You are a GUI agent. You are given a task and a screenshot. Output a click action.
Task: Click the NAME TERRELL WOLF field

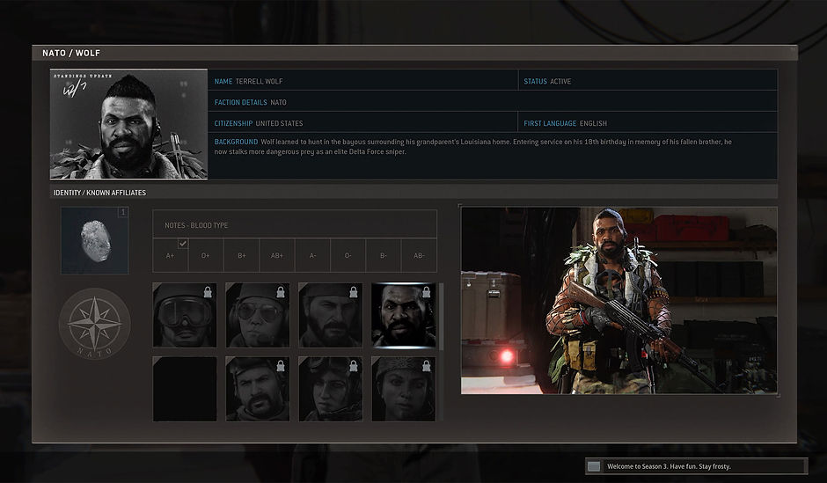click(x=362, y=80)
